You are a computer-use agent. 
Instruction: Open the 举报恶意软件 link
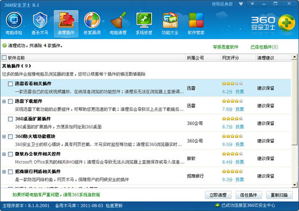(225, 47)
